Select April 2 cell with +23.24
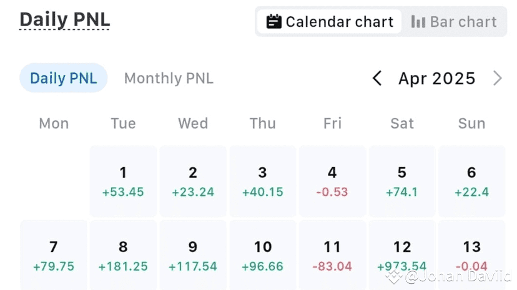 (x=193, y=181)
